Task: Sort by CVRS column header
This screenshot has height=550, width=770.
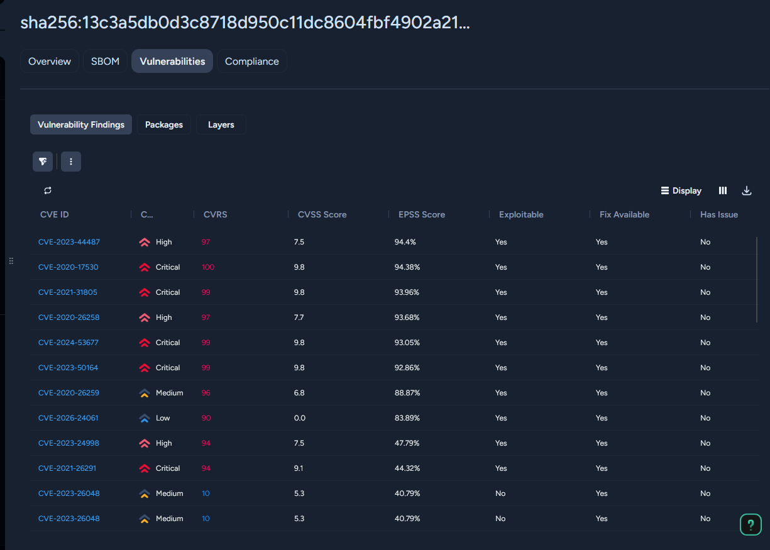Action: [x=216, y=214]
